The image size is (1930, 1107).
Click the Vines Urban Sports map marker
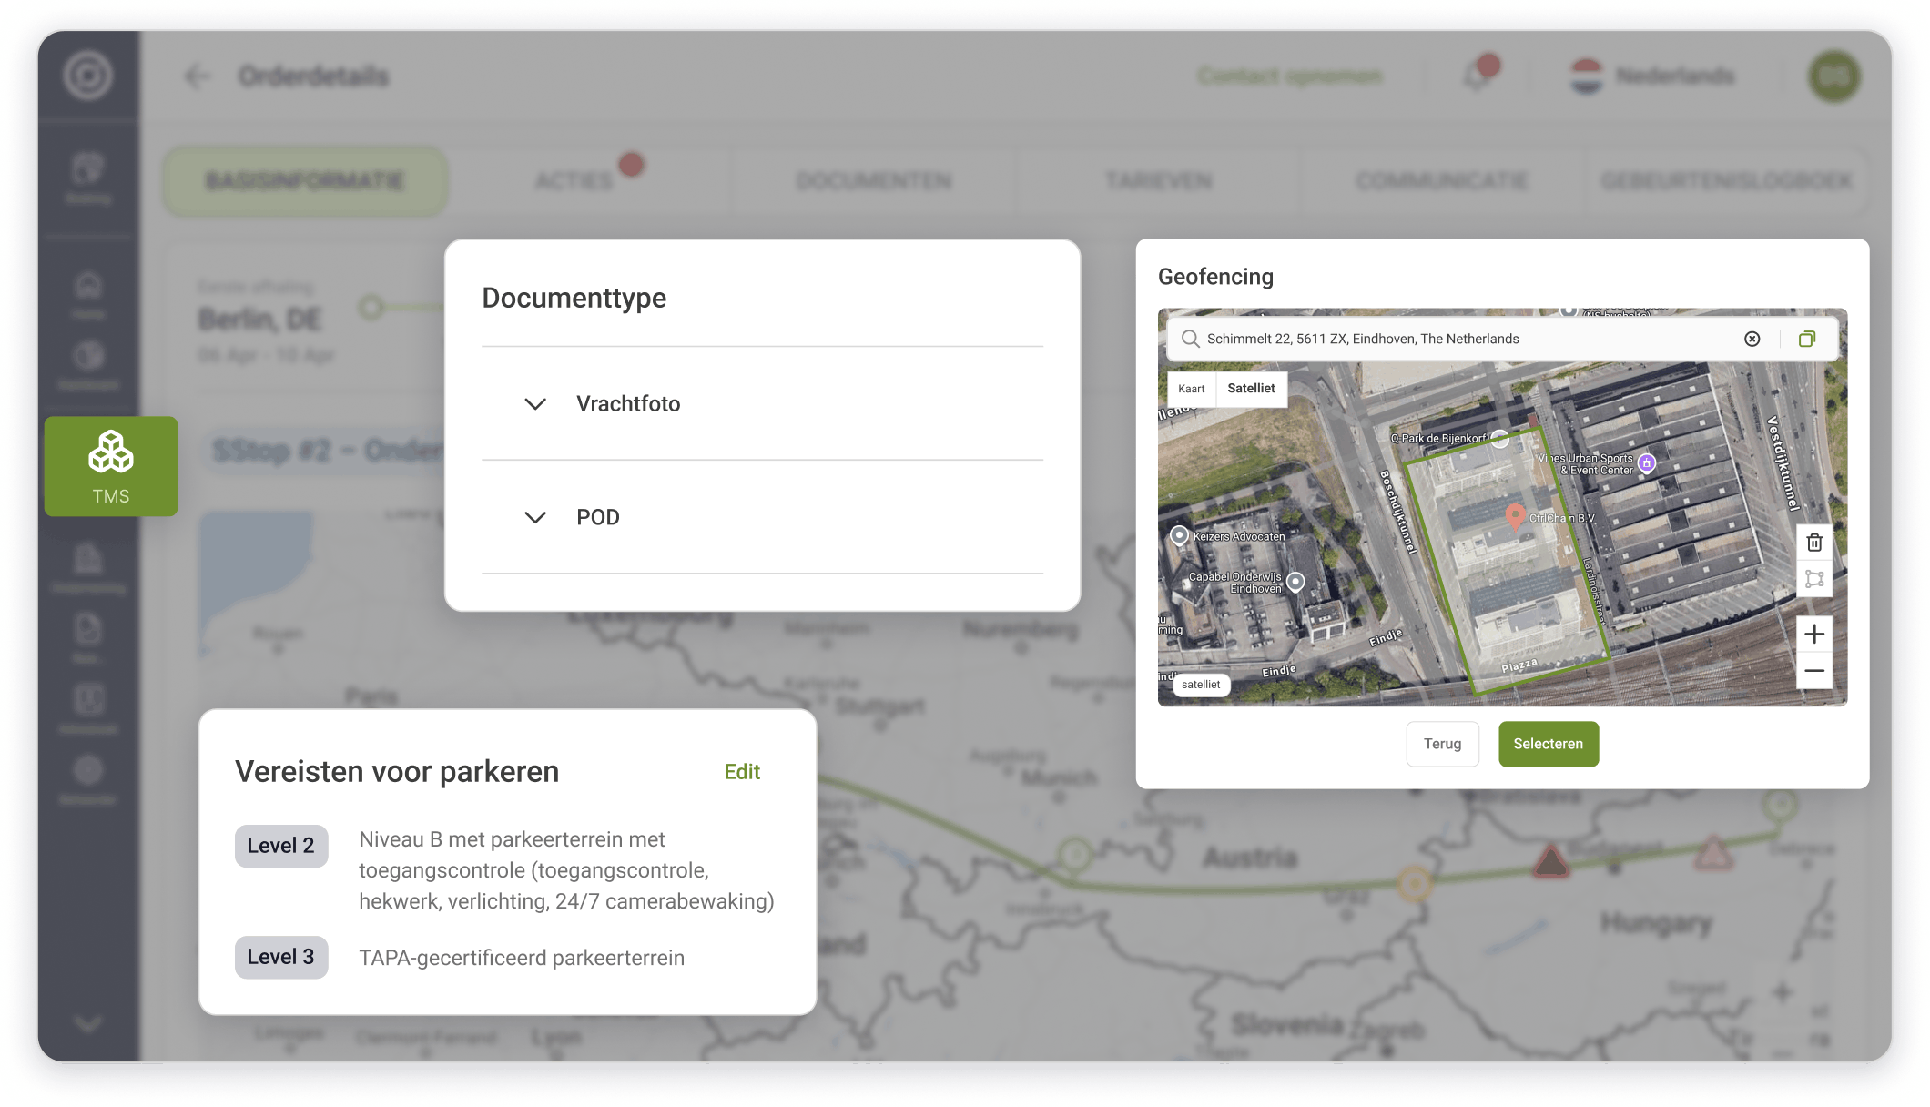pyautogui.click(x=1647, y=463)
